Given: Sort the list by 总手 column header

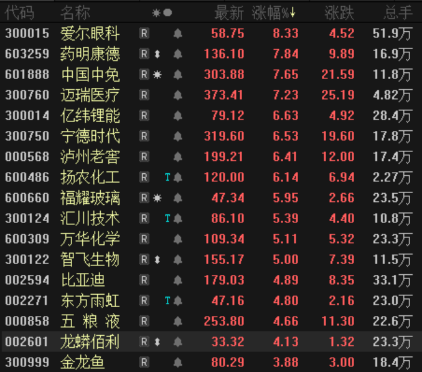Looking at the screenshot, I should coord(398,12).
